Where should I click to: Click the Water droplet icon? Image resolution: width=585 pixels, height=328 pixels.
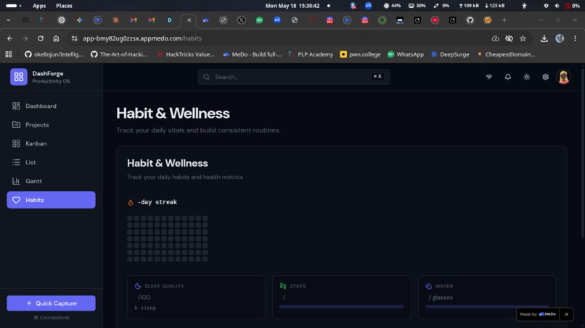pyautogui.click(x=429, y=286)
